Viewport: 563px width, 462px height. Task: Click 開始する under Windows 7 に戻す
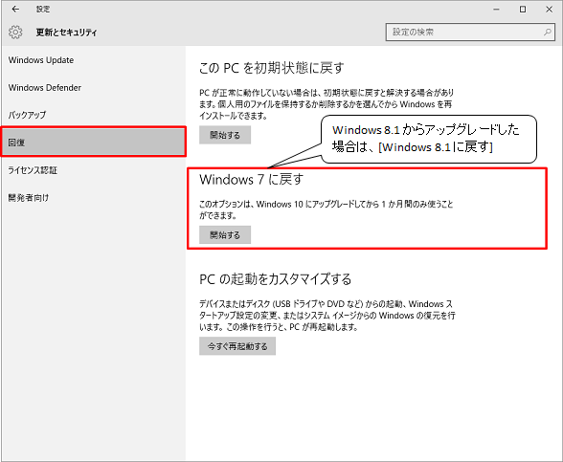point(225,235)
